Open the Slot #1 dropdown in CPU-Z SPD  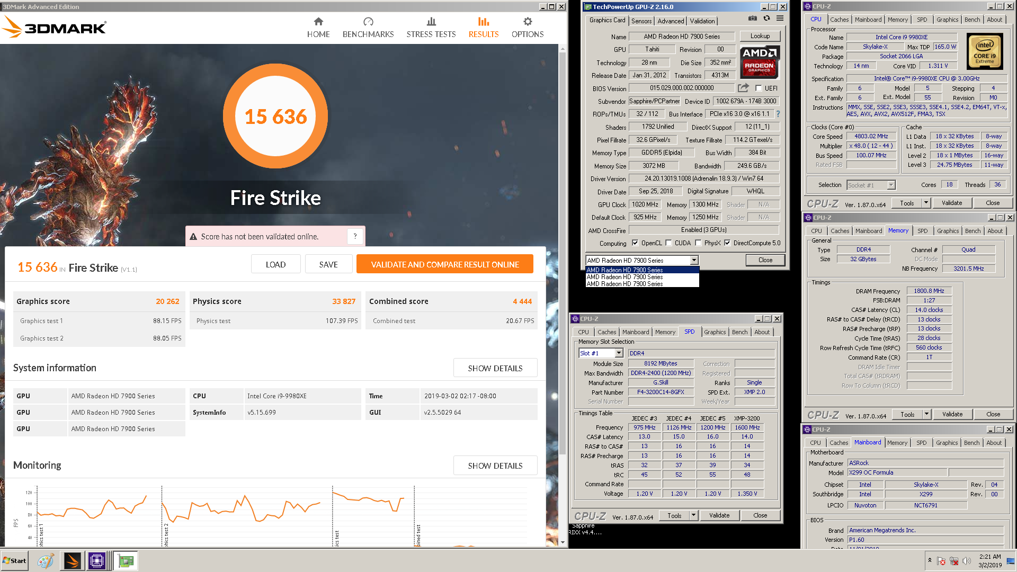tap(618, 353)
